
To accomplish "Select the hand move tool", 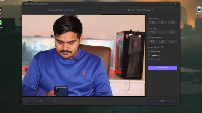I will (173, 22).
